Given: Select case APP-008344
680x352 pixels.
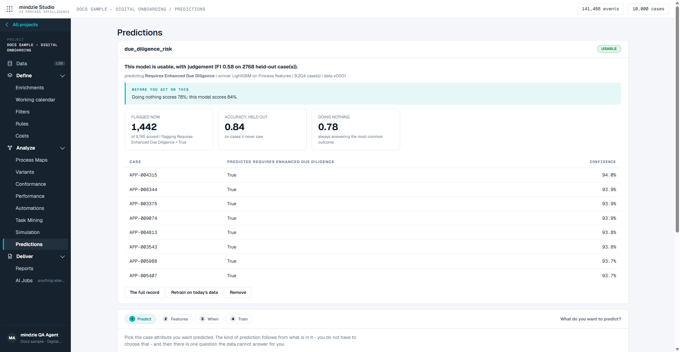Looking at the screenshot, I should click(x=143, y=190).
